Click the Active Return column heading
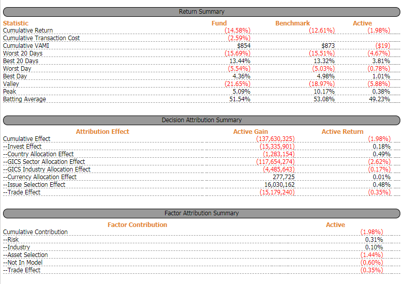 (342, 131)
